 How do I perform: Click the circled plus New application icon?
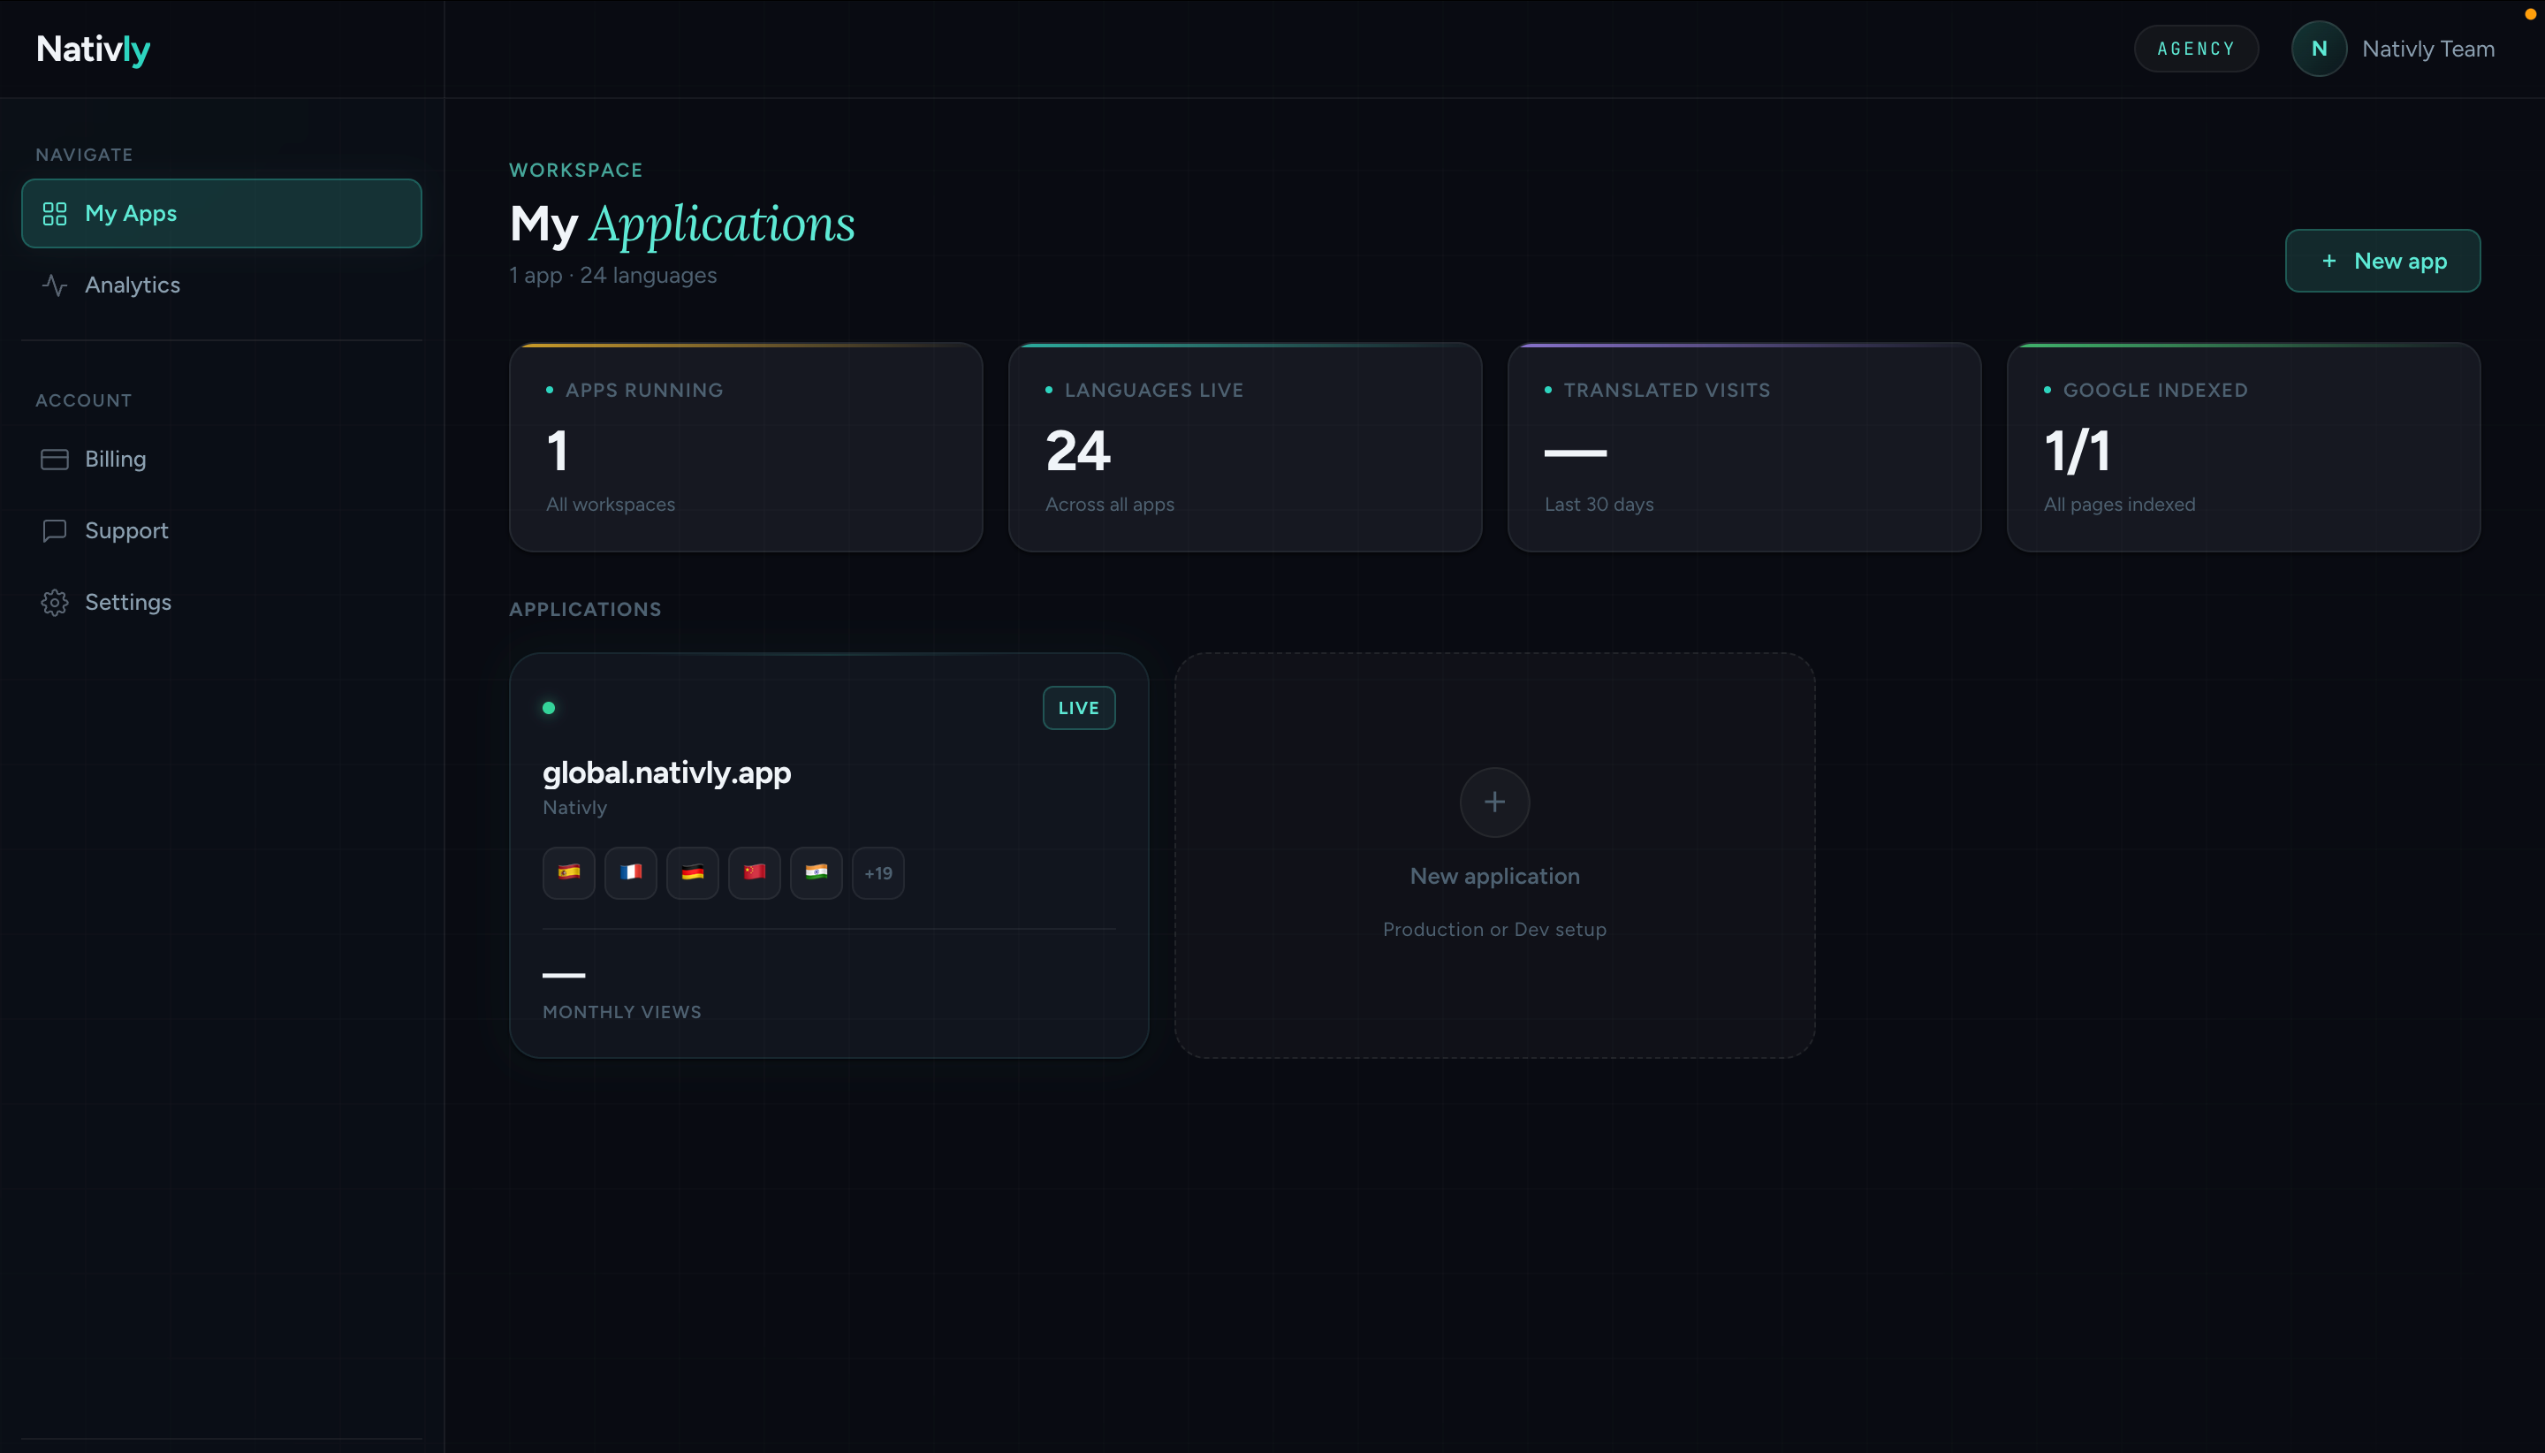(x=1493, y=803)
